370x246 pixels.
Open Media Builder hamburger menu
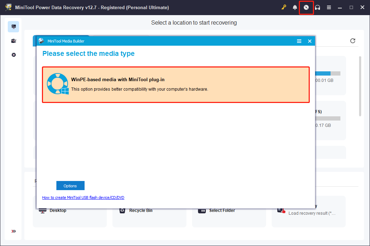299,41
